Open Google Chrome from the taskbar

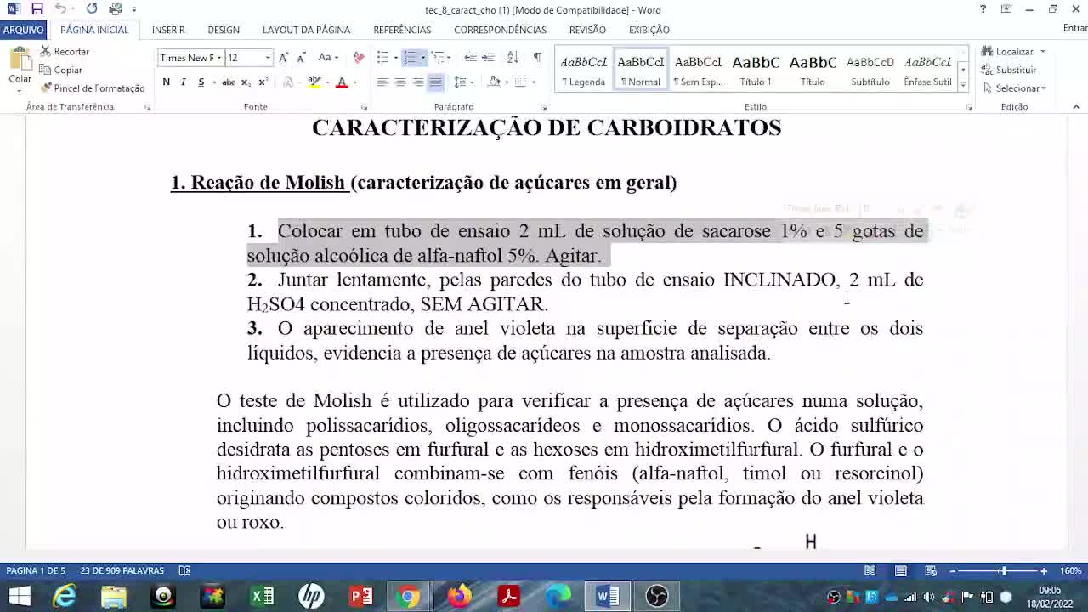408,596
